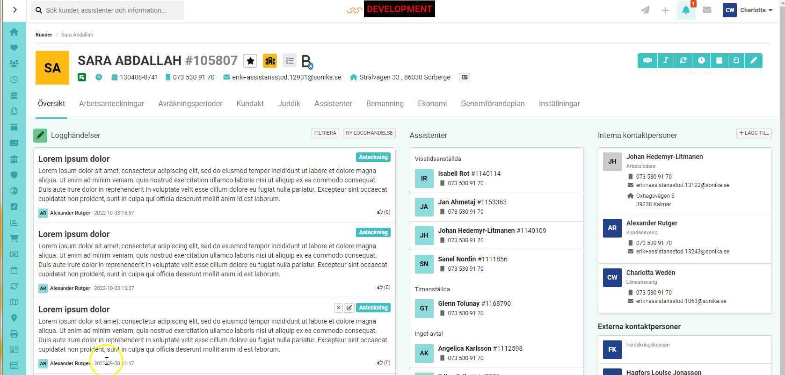Like the log entry dated 2022-09-30

(x=384, y=363)
